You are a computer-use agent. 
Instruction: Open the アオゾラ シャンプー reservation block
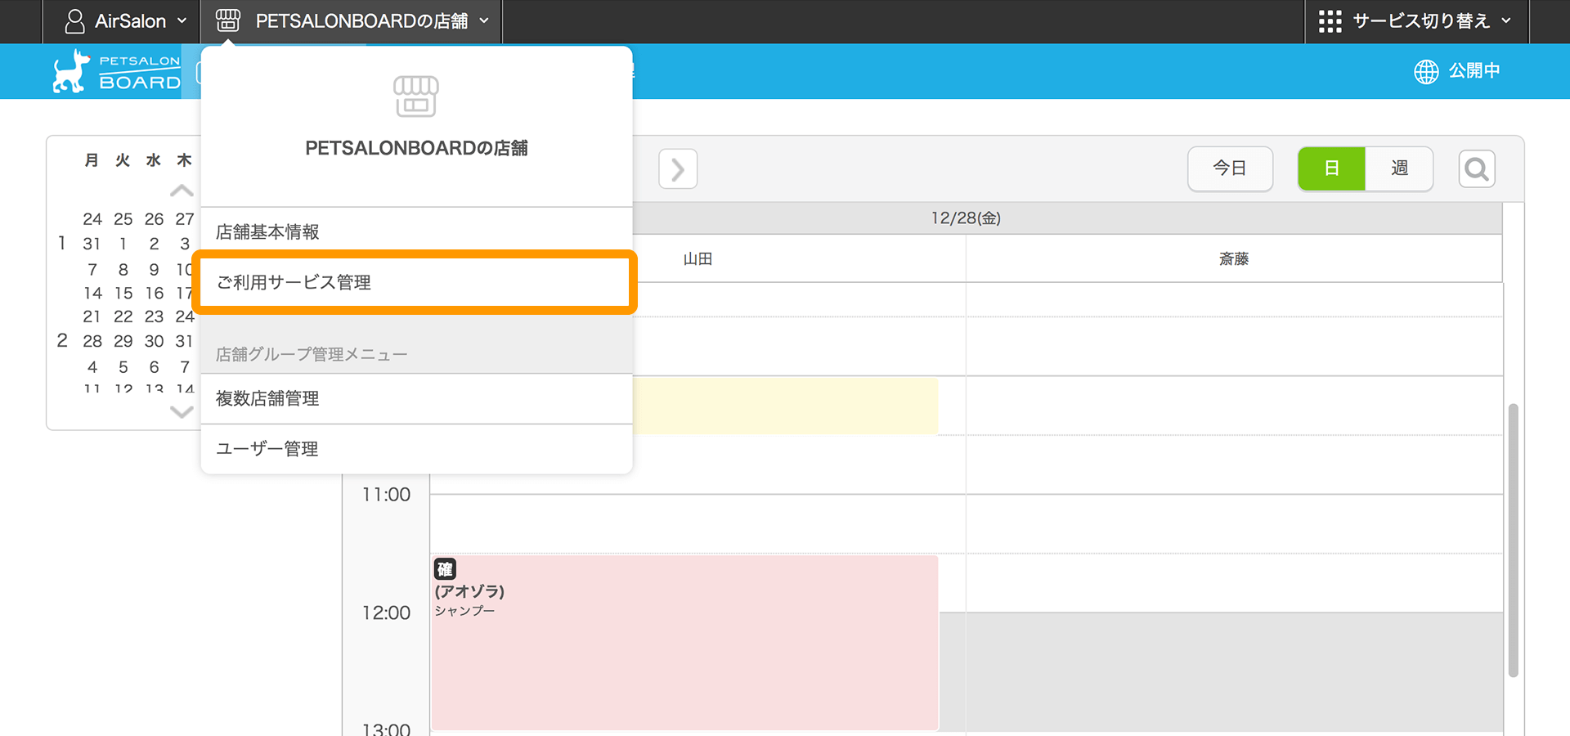[x=684, y=643]
